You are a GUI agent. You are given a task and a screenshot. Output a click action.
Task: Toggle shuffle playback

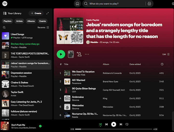click(x=100, y=124)
